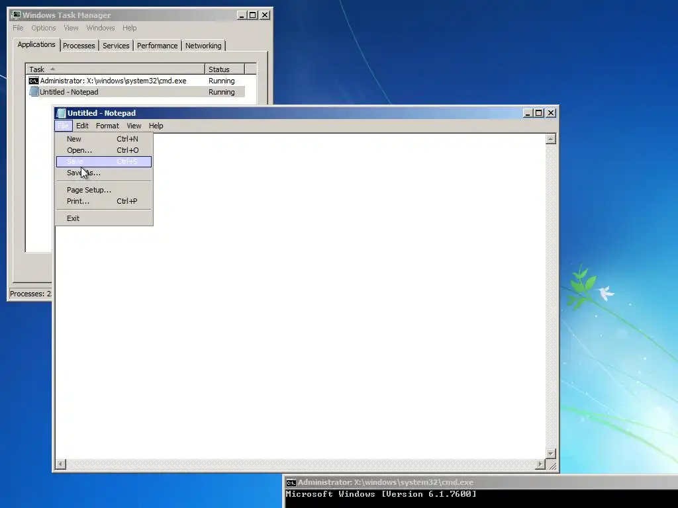Image resolution: width=678 pixels, height=508 pixels.
Task: Click Running status of the cmd.exe task
Action: pyautogui.click(x=221, y=81)
